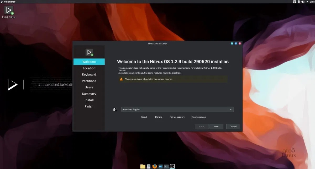The width and height of the screenshot is (315, 169).
Task: Open the Nota text editor in dock
Action: [149, 166]
